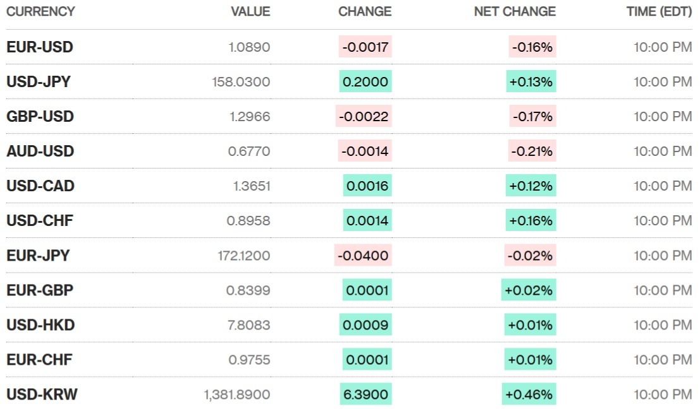Sort by the CHANGE column header
Image resolution: width=700 pixels, height=409 pixels.
365,11
